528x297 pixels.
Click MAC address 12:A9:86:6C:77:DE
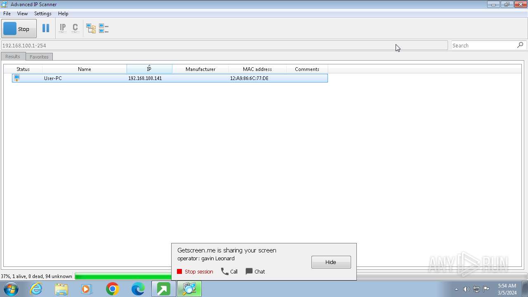pos(249,78)
